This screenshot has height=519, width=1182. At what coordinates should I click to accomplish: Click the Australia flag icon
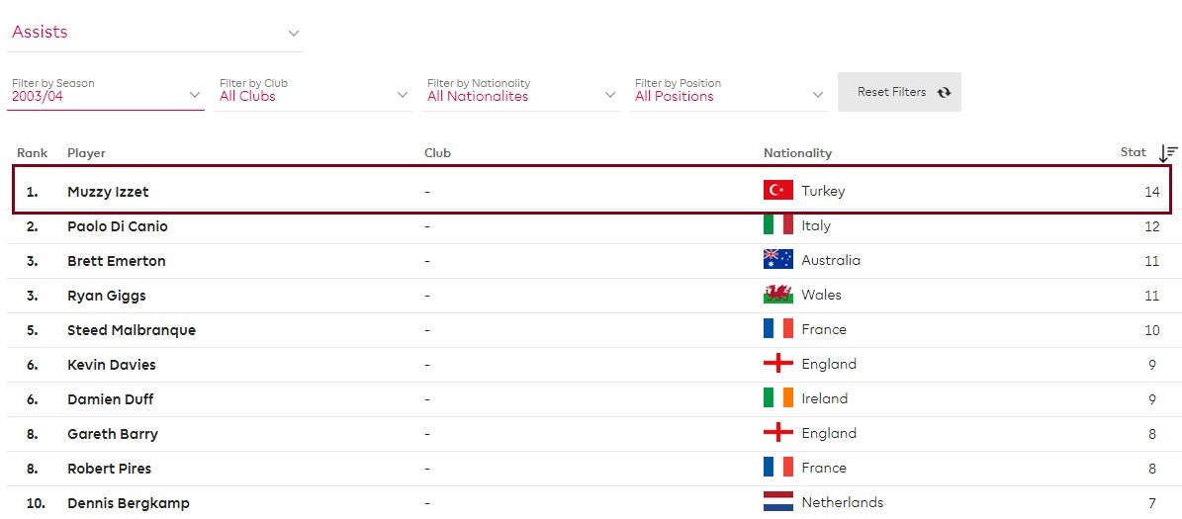point(777,260)
